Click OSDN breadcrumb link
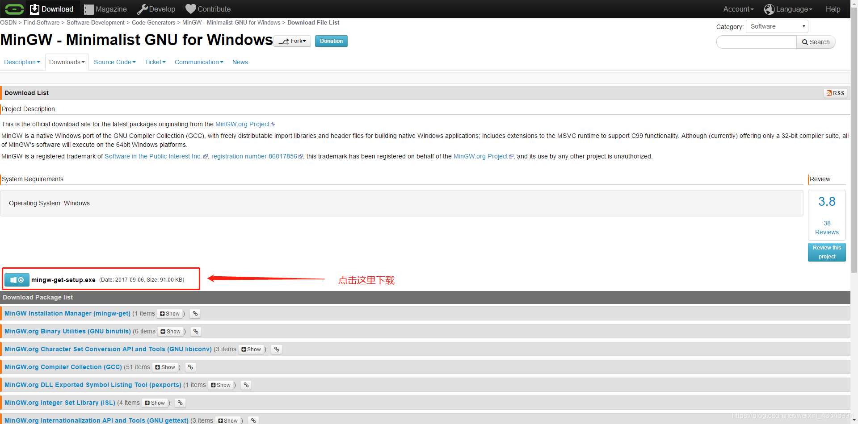Image resolution: width=858 pixels, height=424 pixels. click(8, 22)
